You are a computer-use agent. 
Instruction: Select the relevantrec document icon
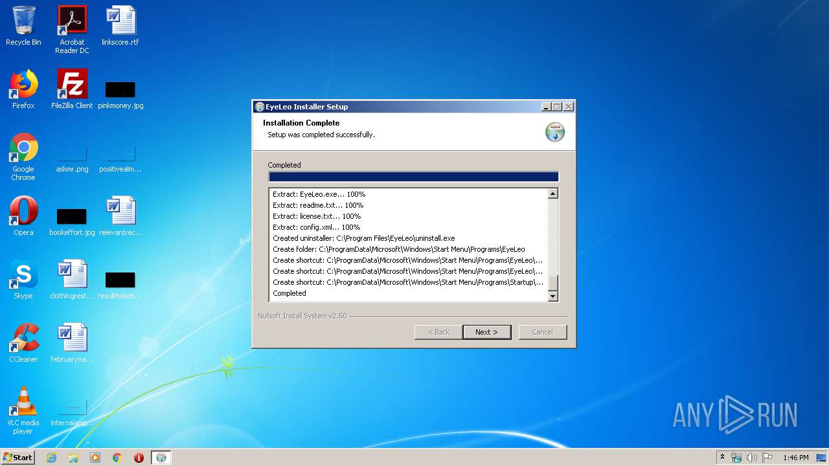pos(120,216)
